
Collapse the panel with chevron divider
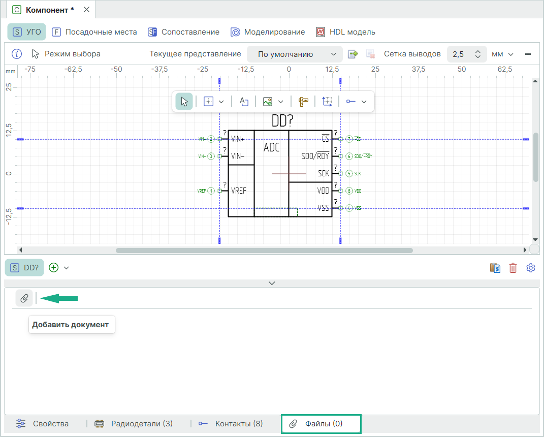[x=272, y=283]
